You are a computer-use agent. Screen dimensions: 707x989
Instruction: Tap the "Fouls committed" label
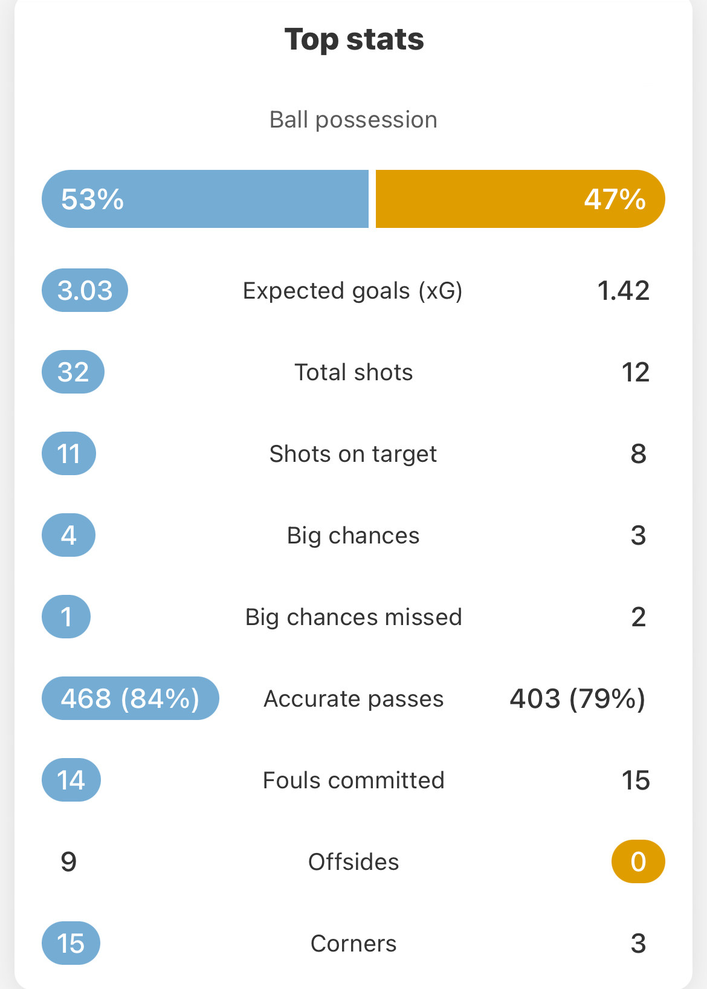353,780
